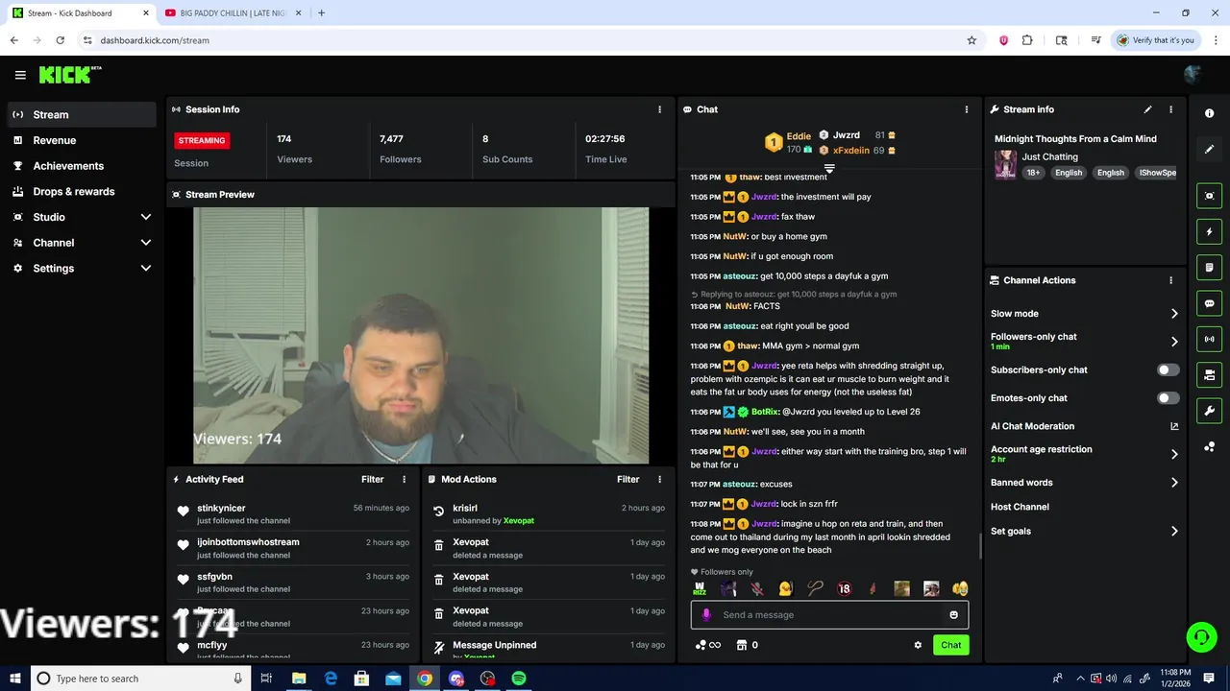Toggle the broadcast signal widget icon

[x=1209, y=339]
